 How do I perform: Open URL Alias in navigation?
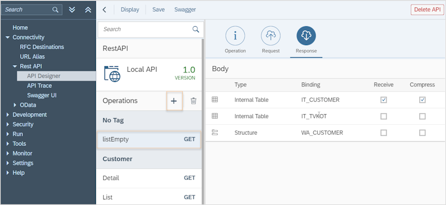click(x=32, y=57)
